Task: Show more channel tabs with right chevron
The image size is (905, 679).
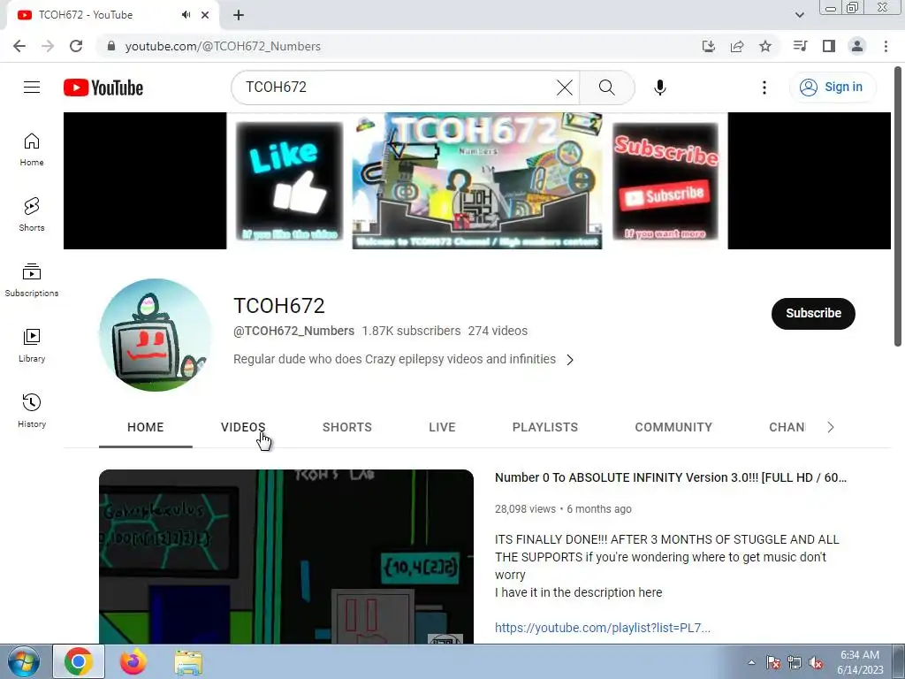Action: tap(831, 427)
